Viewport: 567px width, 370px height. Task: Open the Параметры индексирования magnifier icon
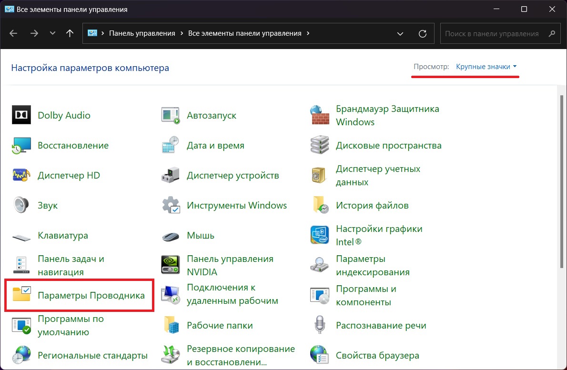click(319, 265)
